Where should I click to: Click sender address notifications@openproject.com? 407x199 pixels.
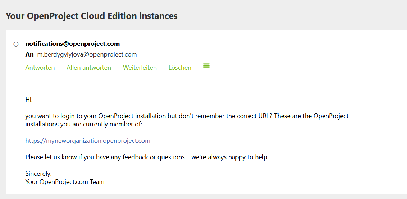click(72, 44)
